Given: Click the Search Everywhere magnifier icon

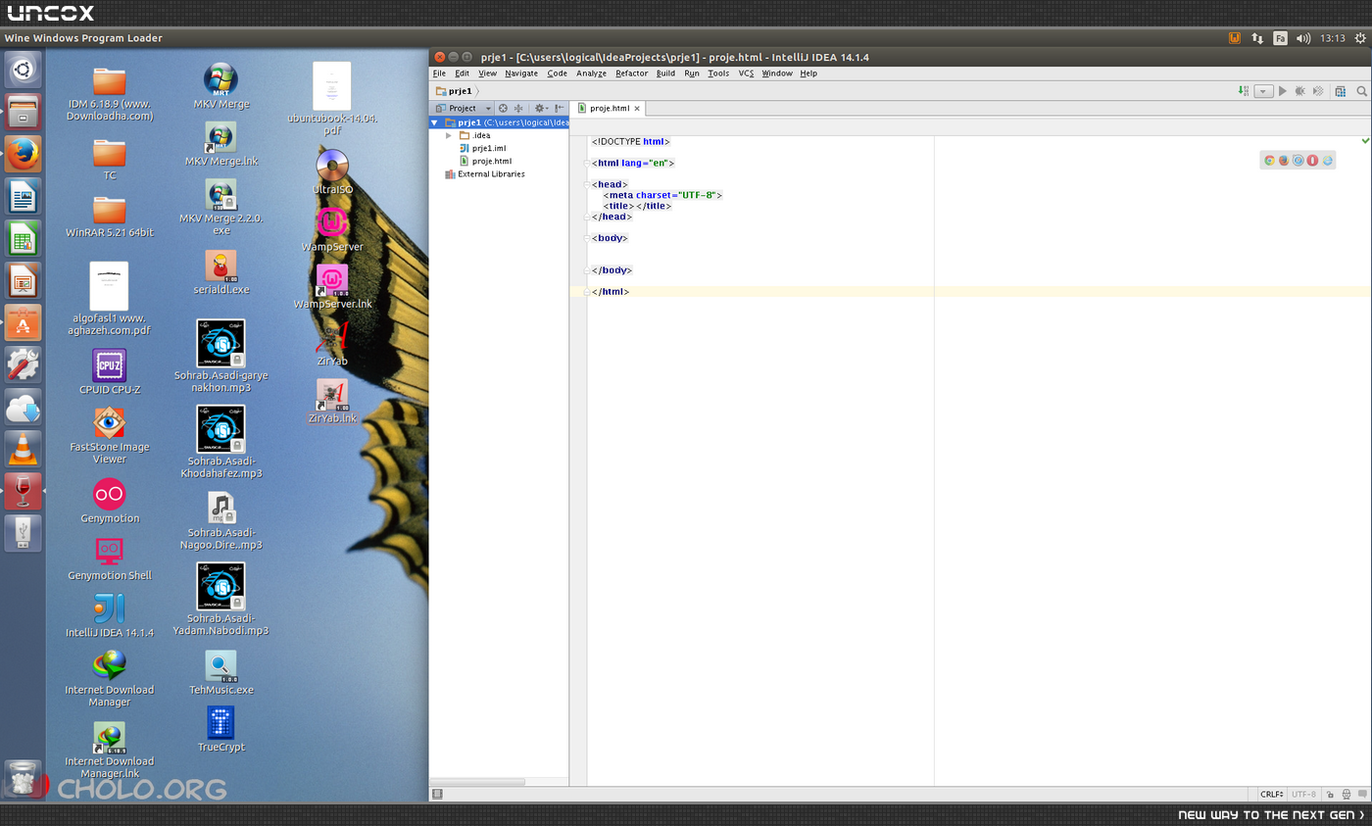Looking at the screenshot, I should [x=1361, y=91].
